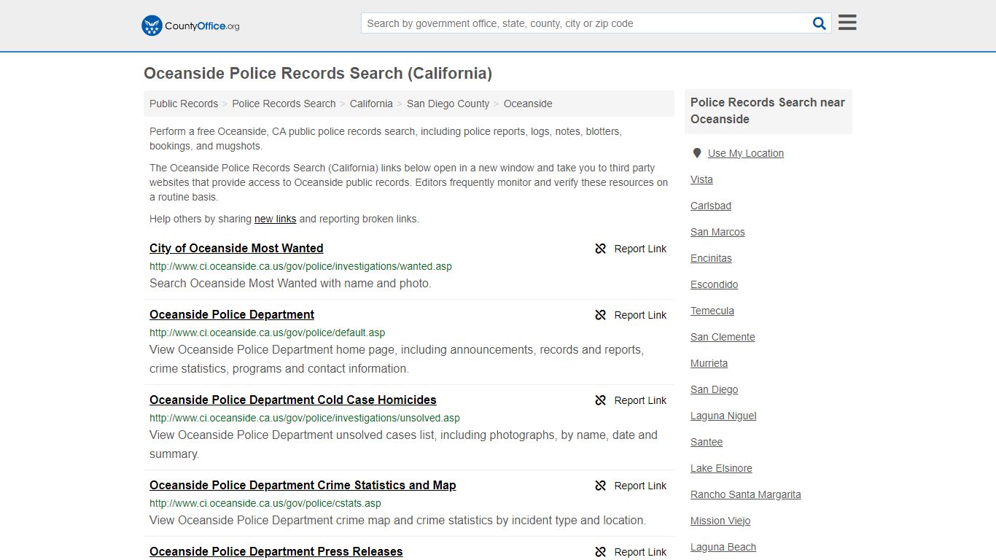The width and height of the screenshot is (996, 560).
Task: Select Murrieta in nearby list
Action: click(x=709, y=363)
